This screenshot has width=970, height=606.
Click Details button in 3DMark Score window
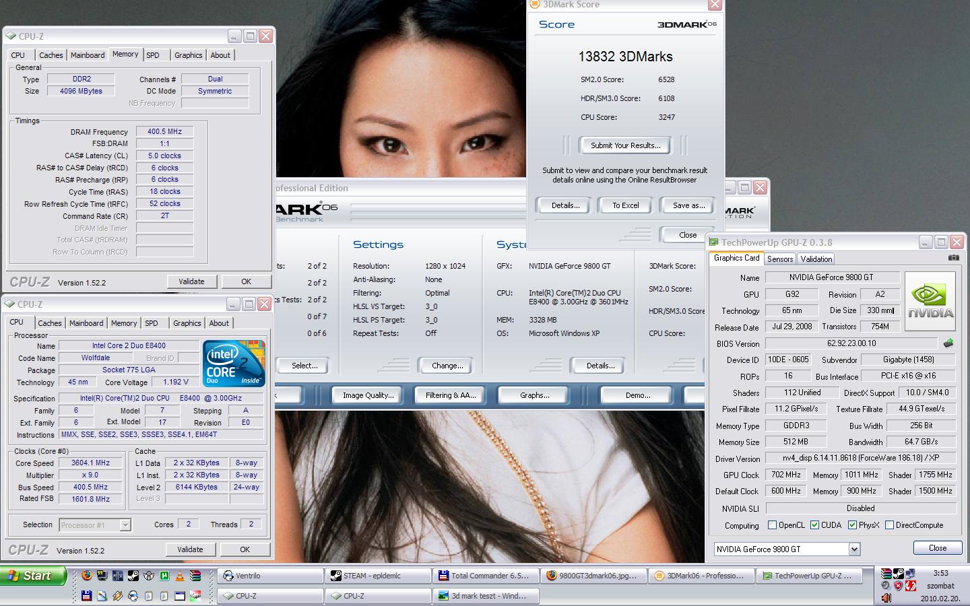pyautogui.click(x=565, y=205)
